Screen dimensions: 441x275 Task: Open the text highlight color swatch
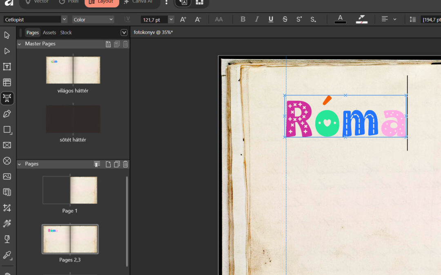[362, 20]
